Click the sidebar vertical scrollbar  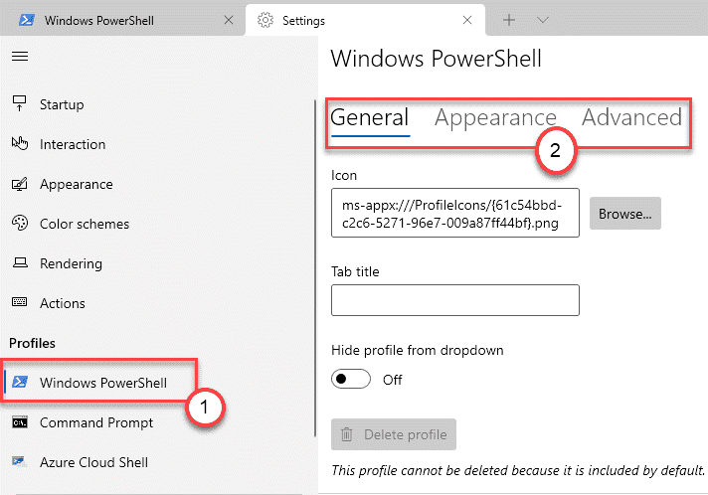[x=315, y=268]
